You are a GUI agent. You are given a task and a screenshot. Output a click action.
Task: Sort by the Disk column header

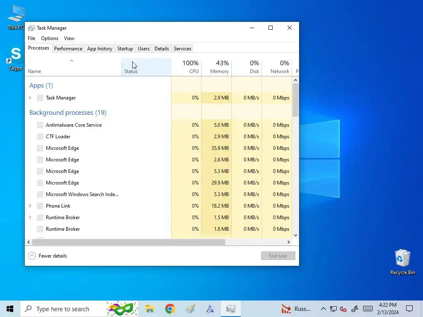(247, 67)
